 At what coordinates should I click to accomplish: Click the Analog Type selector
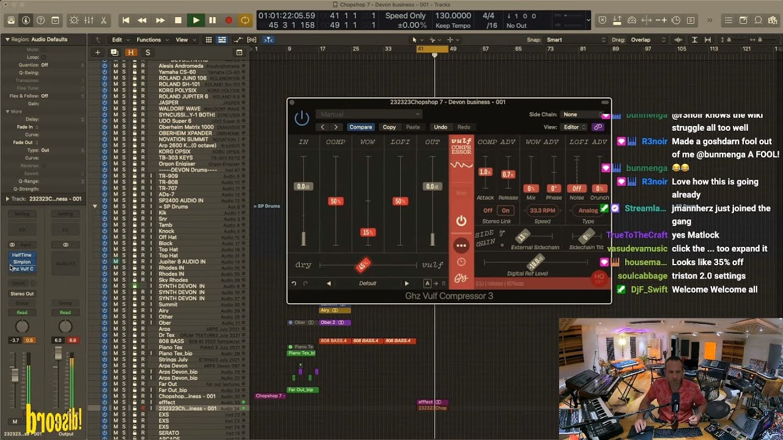588,210
